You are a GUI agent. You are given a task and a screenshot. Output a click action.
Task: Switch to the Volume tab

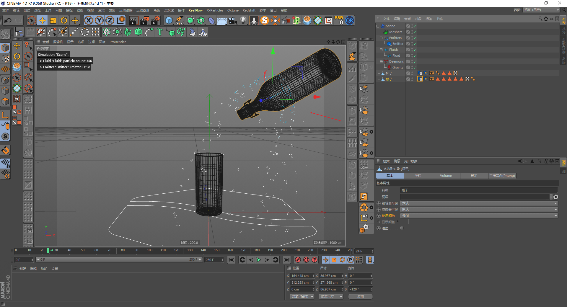click(446, 176)
